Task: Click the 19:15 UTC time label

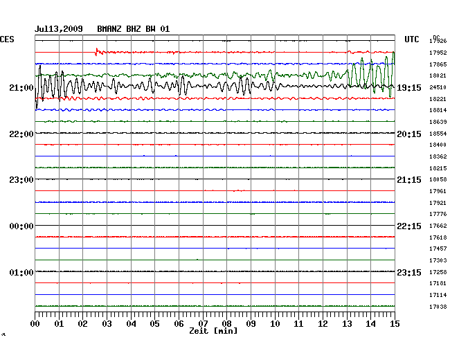Action: 409,88
